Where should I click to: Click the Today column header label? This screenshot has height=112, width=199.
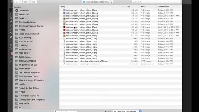pos(62,7)
